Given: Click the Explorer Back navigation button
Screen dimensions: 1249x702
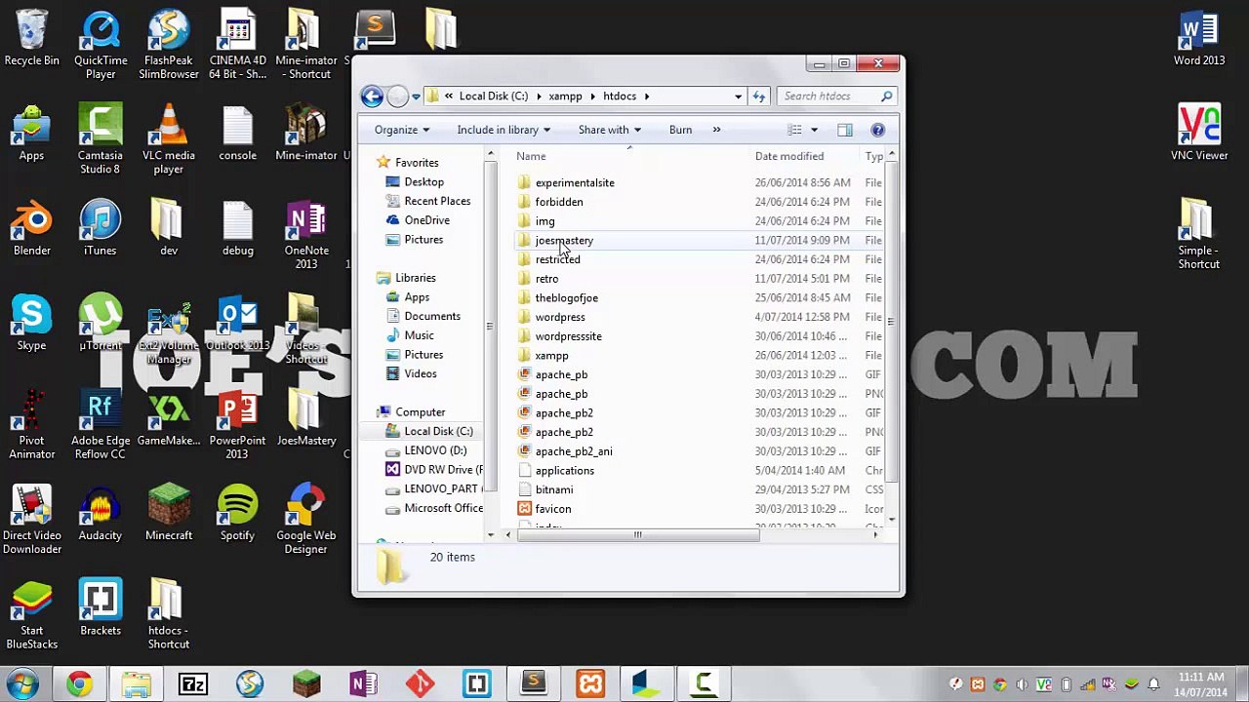Looking at the screenshot, I should tap(372, 96).
